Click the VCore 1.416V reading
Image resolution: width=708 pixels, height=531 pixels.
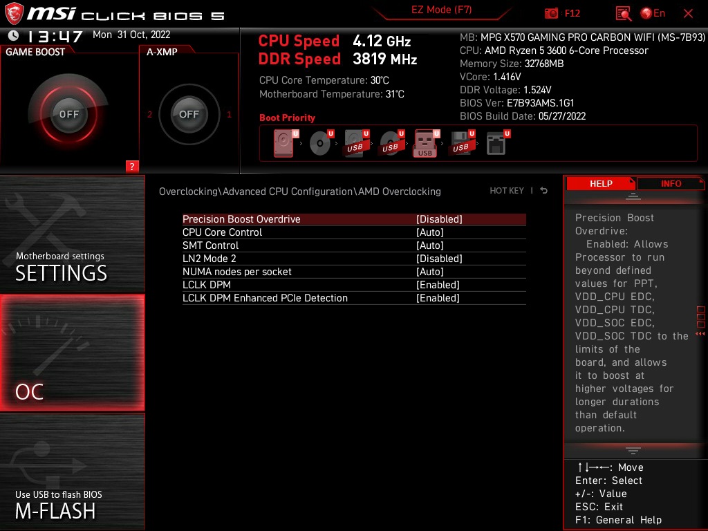[x=490, y=77]
